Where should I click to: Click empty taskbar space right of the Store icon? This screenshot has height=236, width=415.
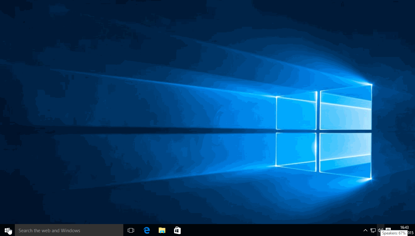click(268, 230)
